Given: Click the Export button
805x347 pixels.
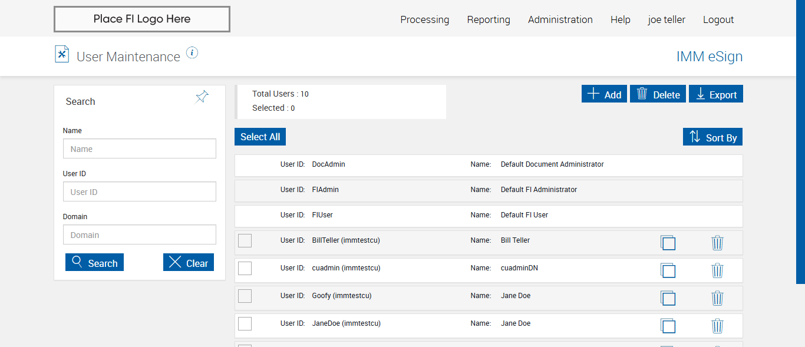Looking at the screenshot, I should click(715, 94).
